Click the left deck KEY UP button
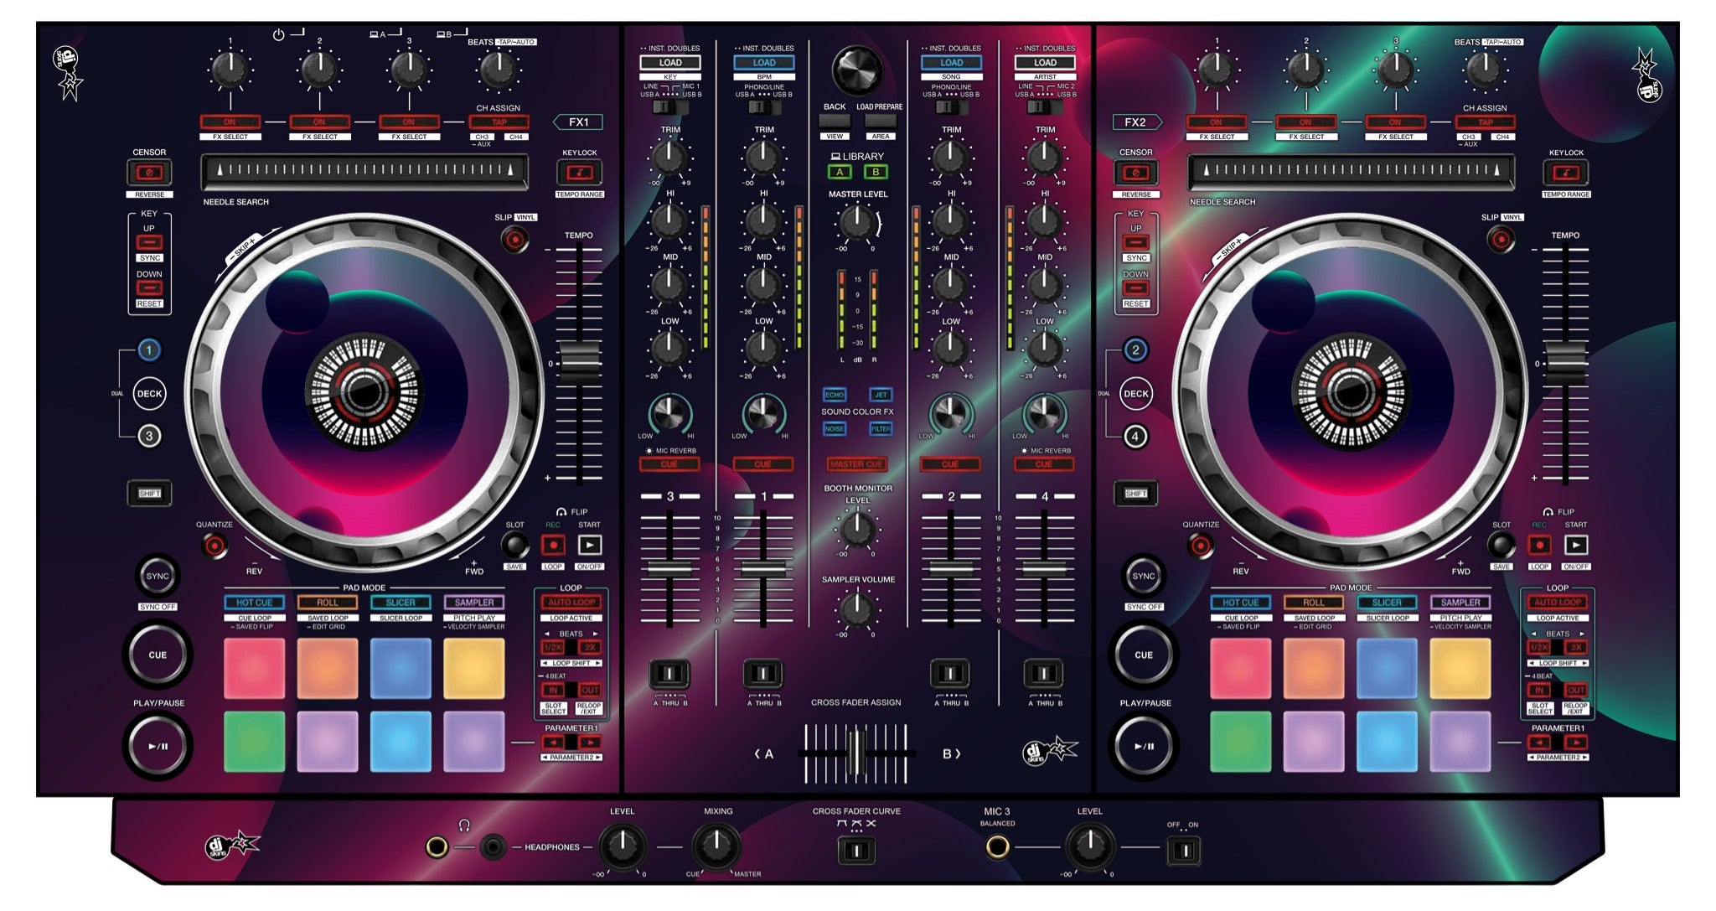 click(149, 242)
